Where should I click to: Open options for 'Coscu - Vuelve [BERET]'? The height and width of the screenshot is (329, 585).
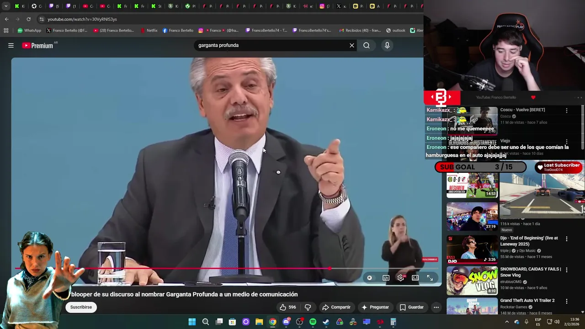tap(567, 111)
